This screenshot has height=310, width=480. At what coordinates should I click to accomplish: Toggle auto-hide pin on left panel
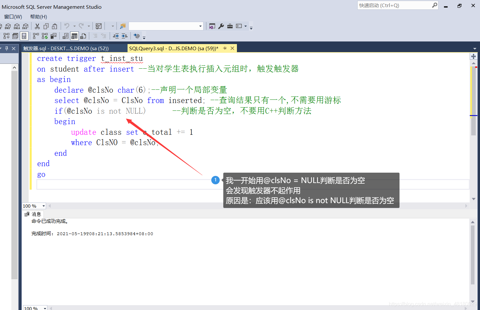click(6, 48)
